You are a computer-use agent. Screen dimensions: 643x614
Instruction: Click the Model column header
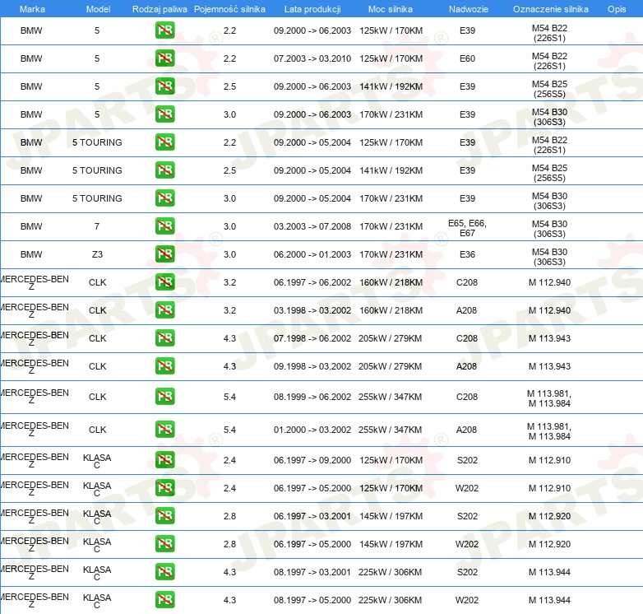pyautogui.click(x=98, y=9)
